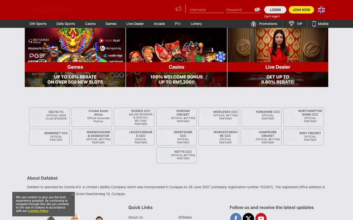Click the About Dafabet heading

42,178
